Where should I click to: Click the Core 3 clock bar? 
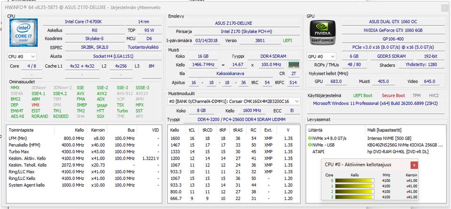point(356,197)
